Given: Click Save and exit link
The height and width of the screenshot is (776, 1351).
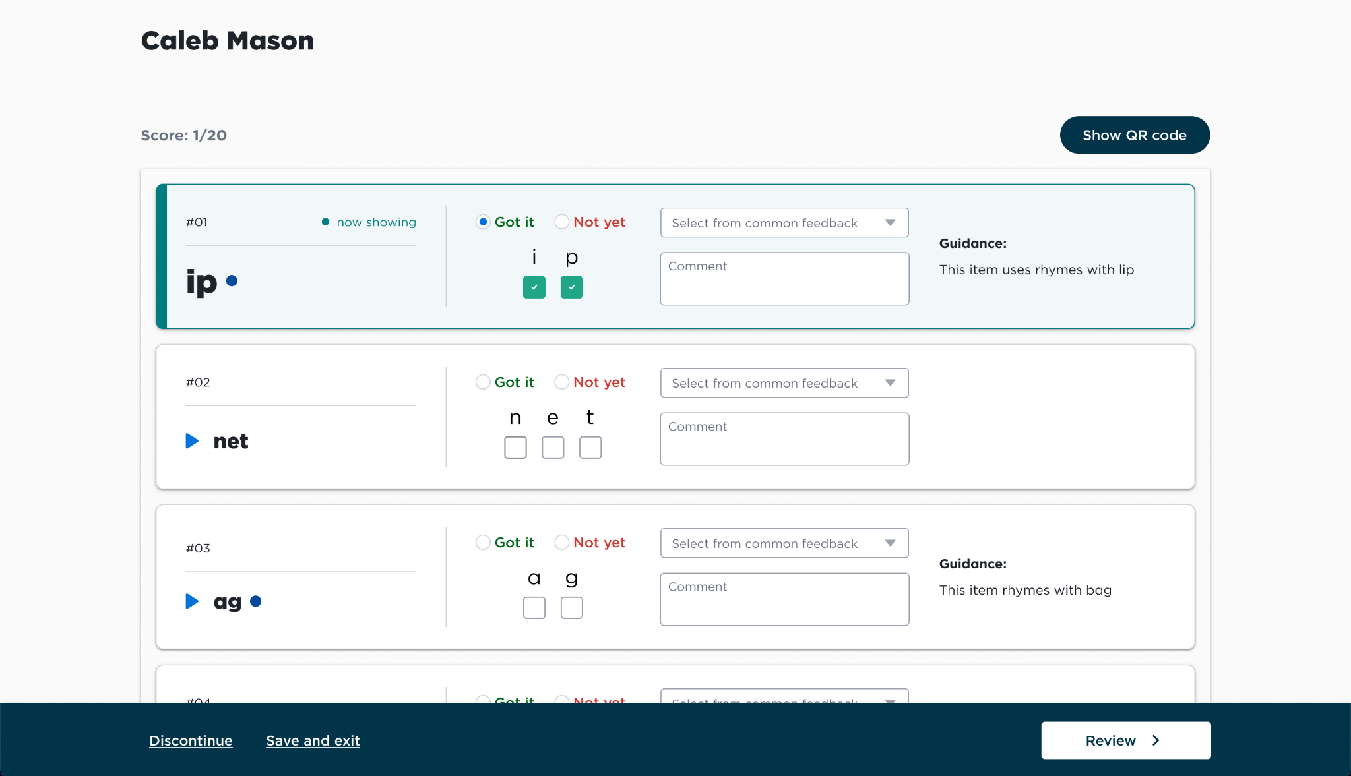Looking at the screenshot, I should point(313,740).
